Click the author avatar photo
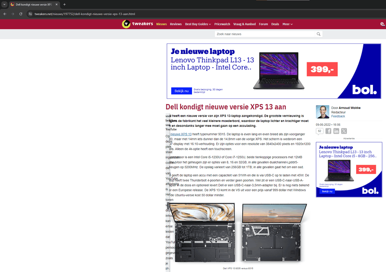Image resolution: width=386 pixels, height=272 pixels. pyautogui.click(x=322, y=112)
